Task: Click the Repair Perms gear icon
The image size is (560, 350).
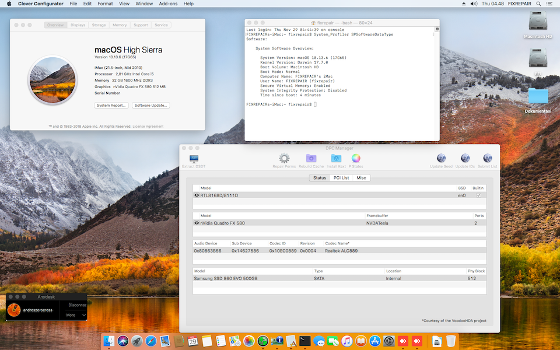Action: [x=284, y=158]
